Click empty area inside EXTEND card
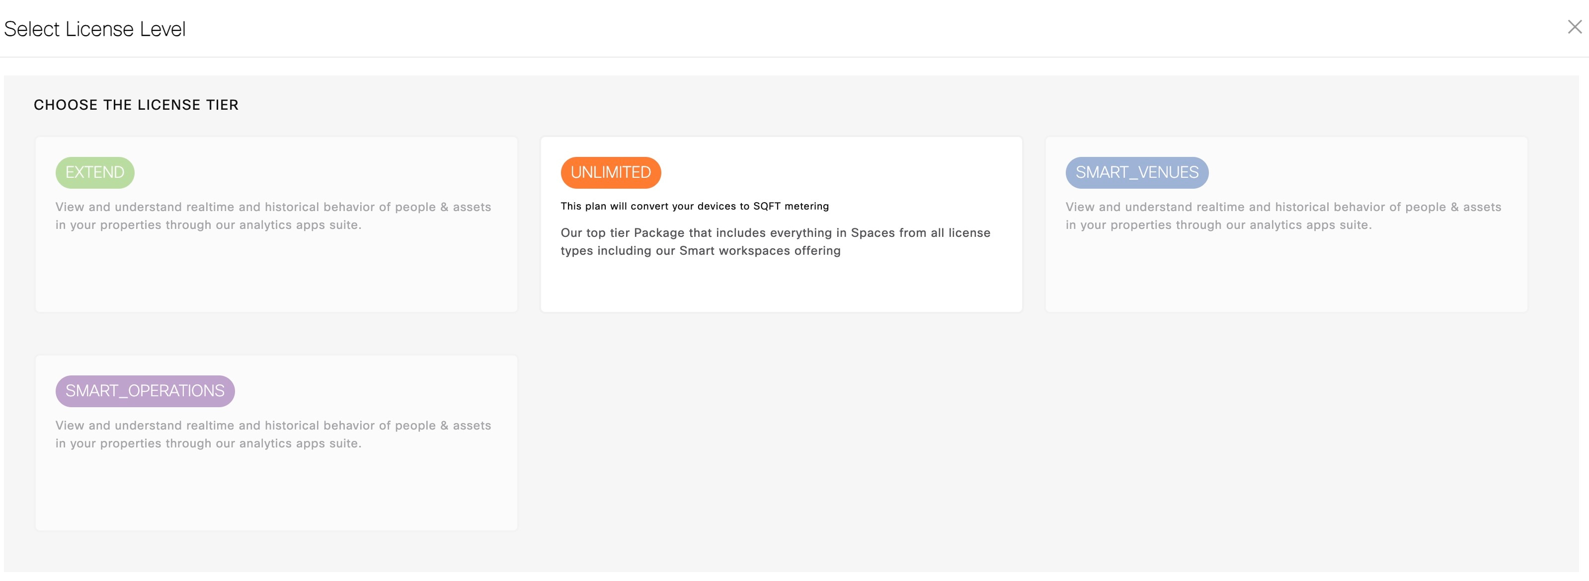The height and width of the screenshot is (581, 1589). tap(276, 275)
